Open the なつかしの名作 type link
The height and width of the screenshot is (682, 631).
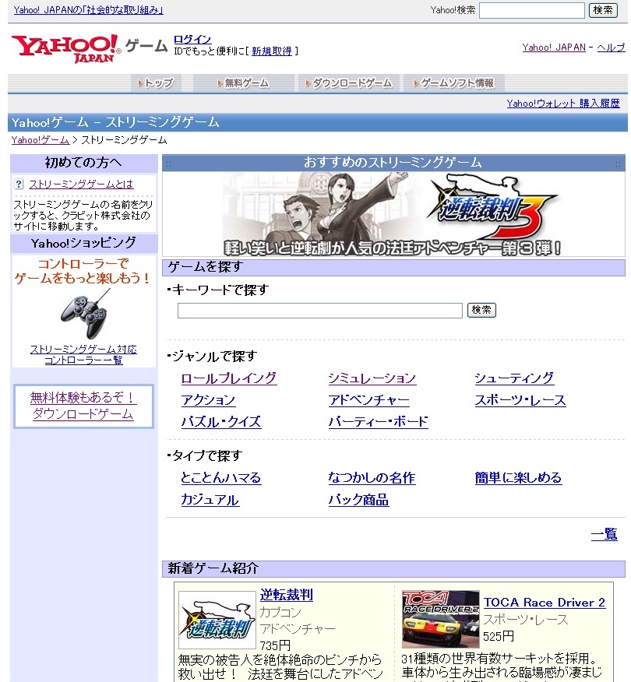click(372, 478)
